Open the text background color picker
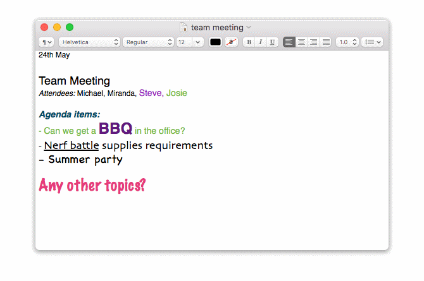The width and height of the screenshot is (424, 281). click(232, 42)
